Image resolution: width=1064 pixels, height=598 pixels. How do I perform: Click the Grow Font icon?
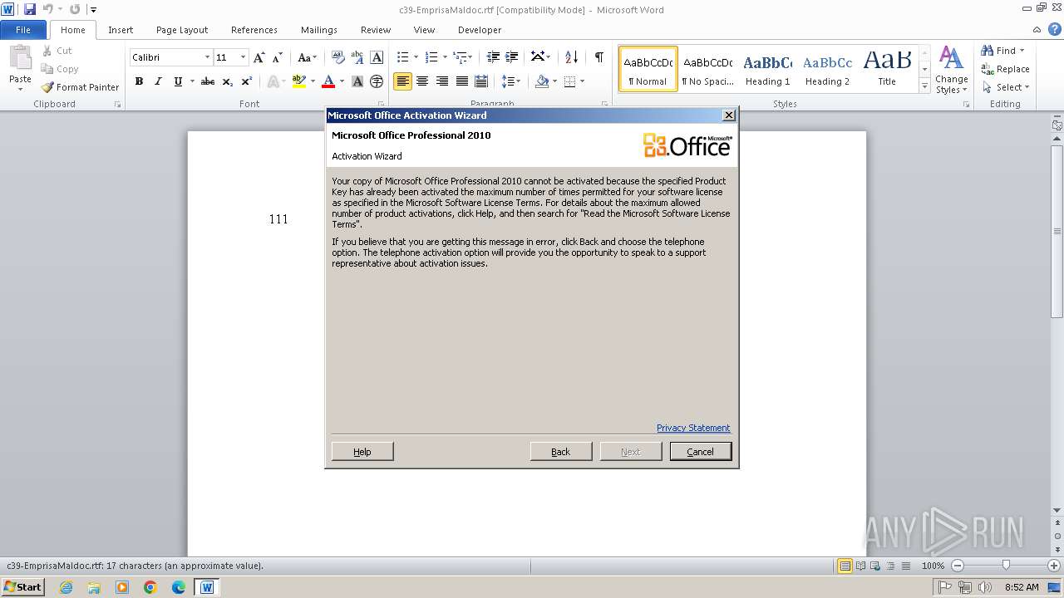[259, 57]
